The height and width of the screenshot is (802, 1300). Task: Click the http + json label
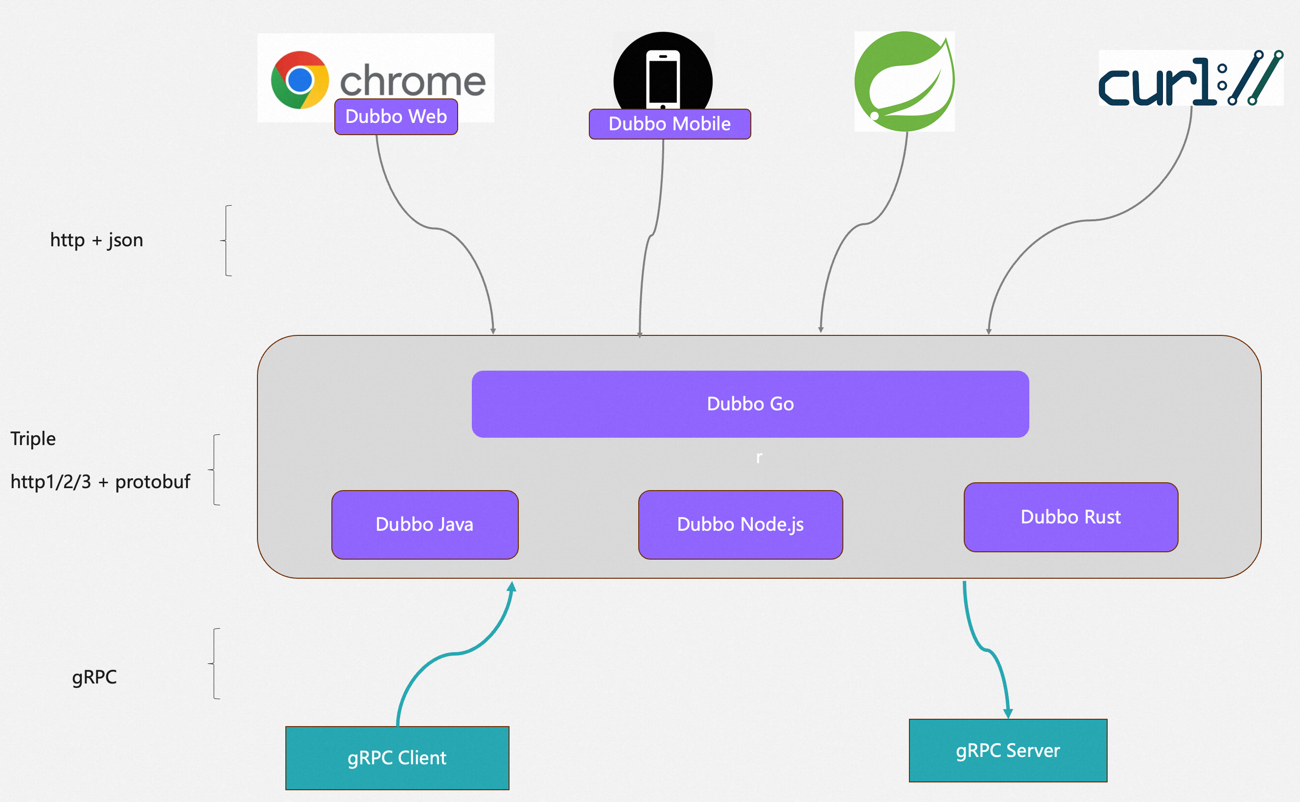pos(96,240)
